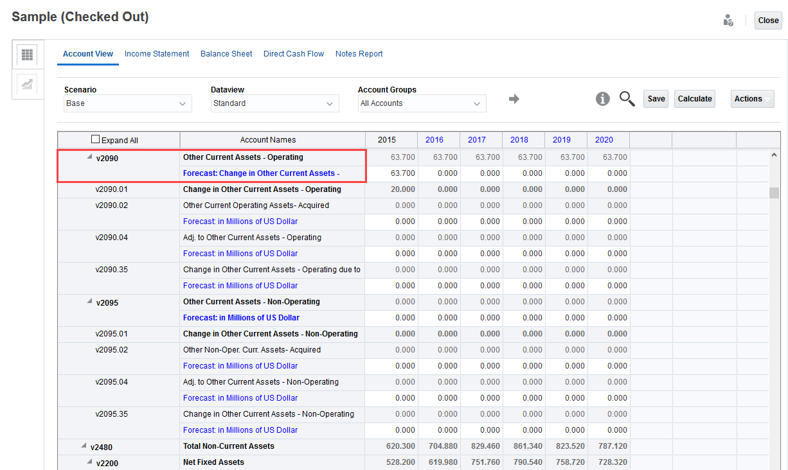
Task: Click the user assistance icon near Close
Action: click(728, 20)
